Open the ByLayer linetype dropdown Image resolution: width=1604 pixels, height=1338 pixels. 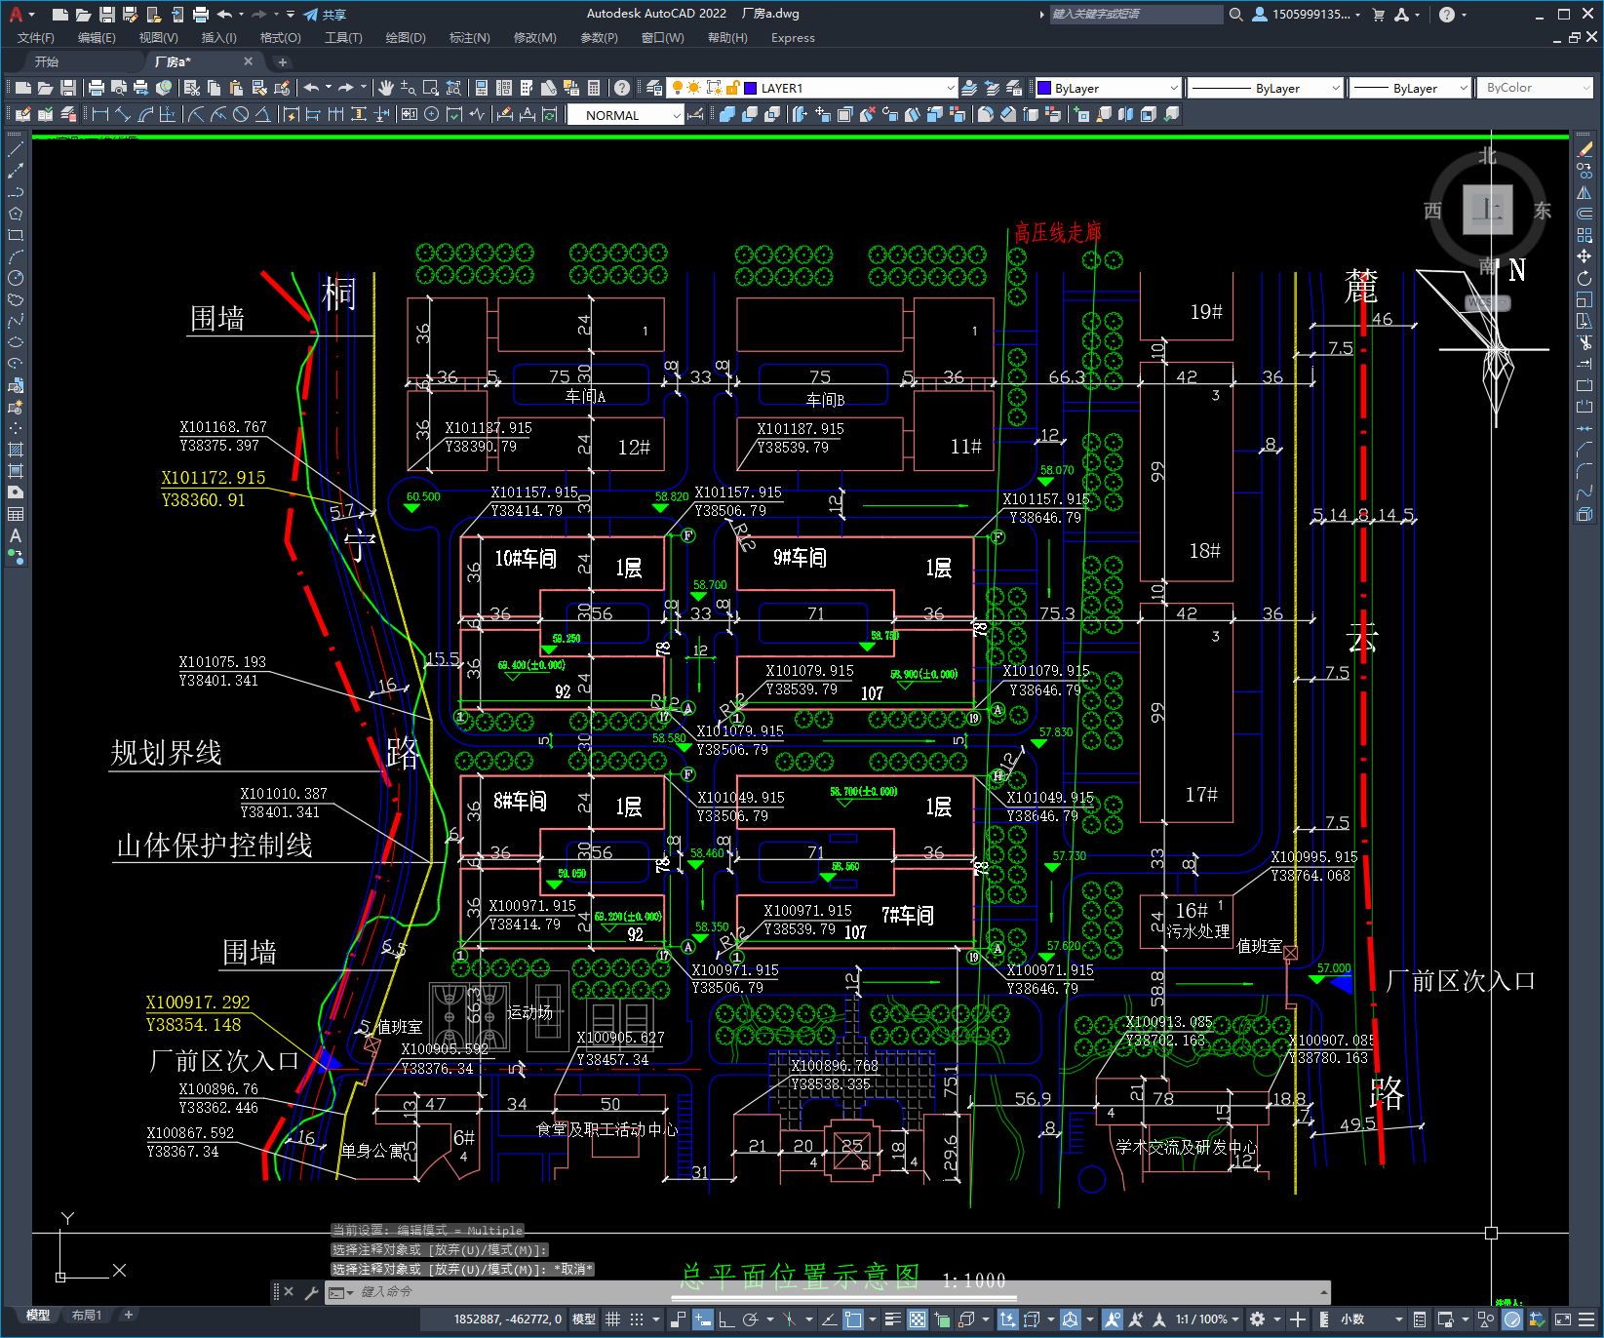point(1336,88)
